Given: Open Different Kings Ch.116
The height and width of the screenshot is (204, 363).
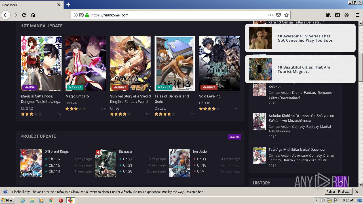Looking at the screenshot, I should [54, 159].
